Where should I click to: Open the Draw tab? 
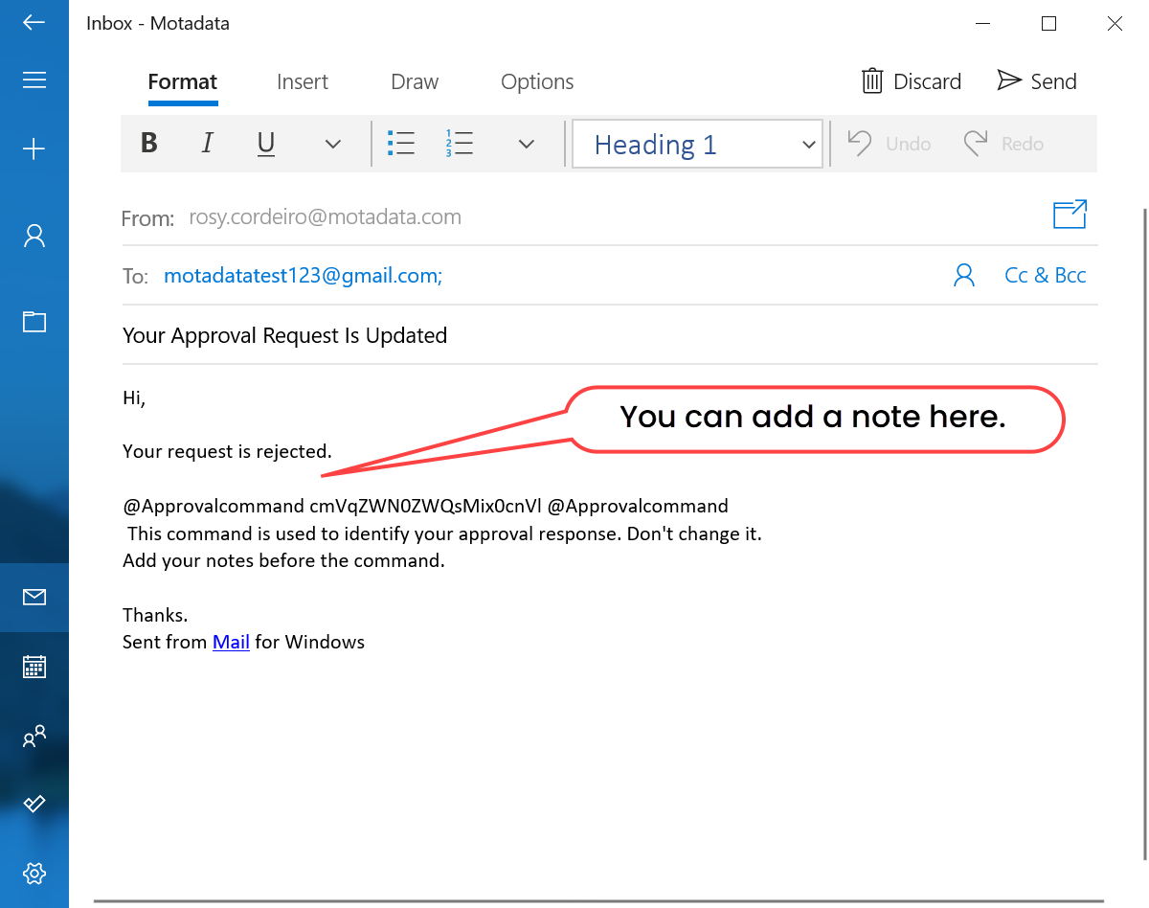point(414,81)
